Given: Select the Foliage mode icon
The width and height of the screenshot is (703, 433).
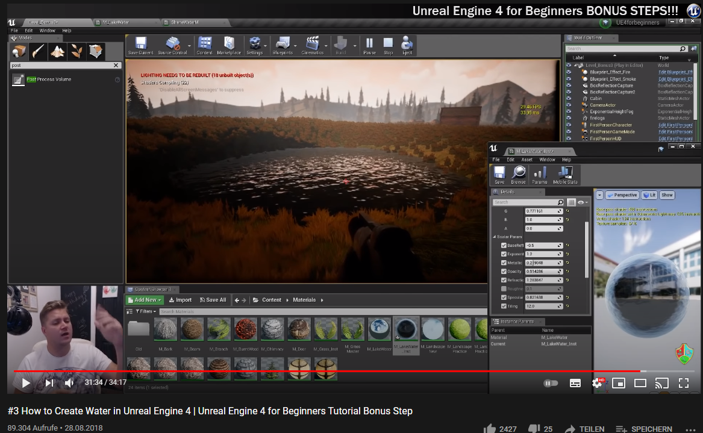Looking at the screenshot, I should (77, 52).
